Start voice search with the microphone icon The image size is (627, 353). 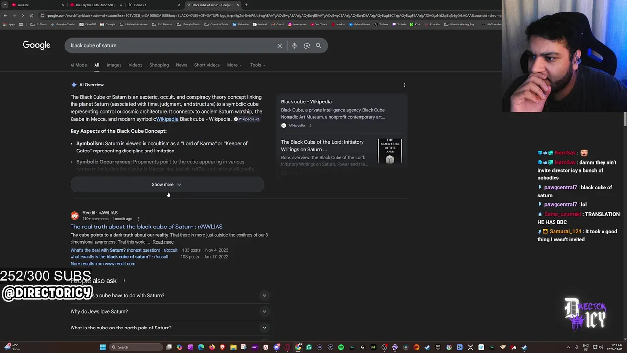(294, 46)
